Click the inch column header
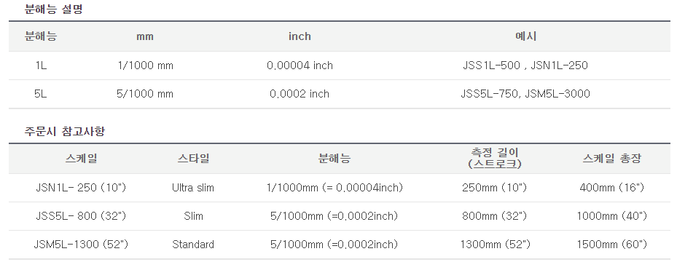The image size is (677, 270). [x=300, y=36]
